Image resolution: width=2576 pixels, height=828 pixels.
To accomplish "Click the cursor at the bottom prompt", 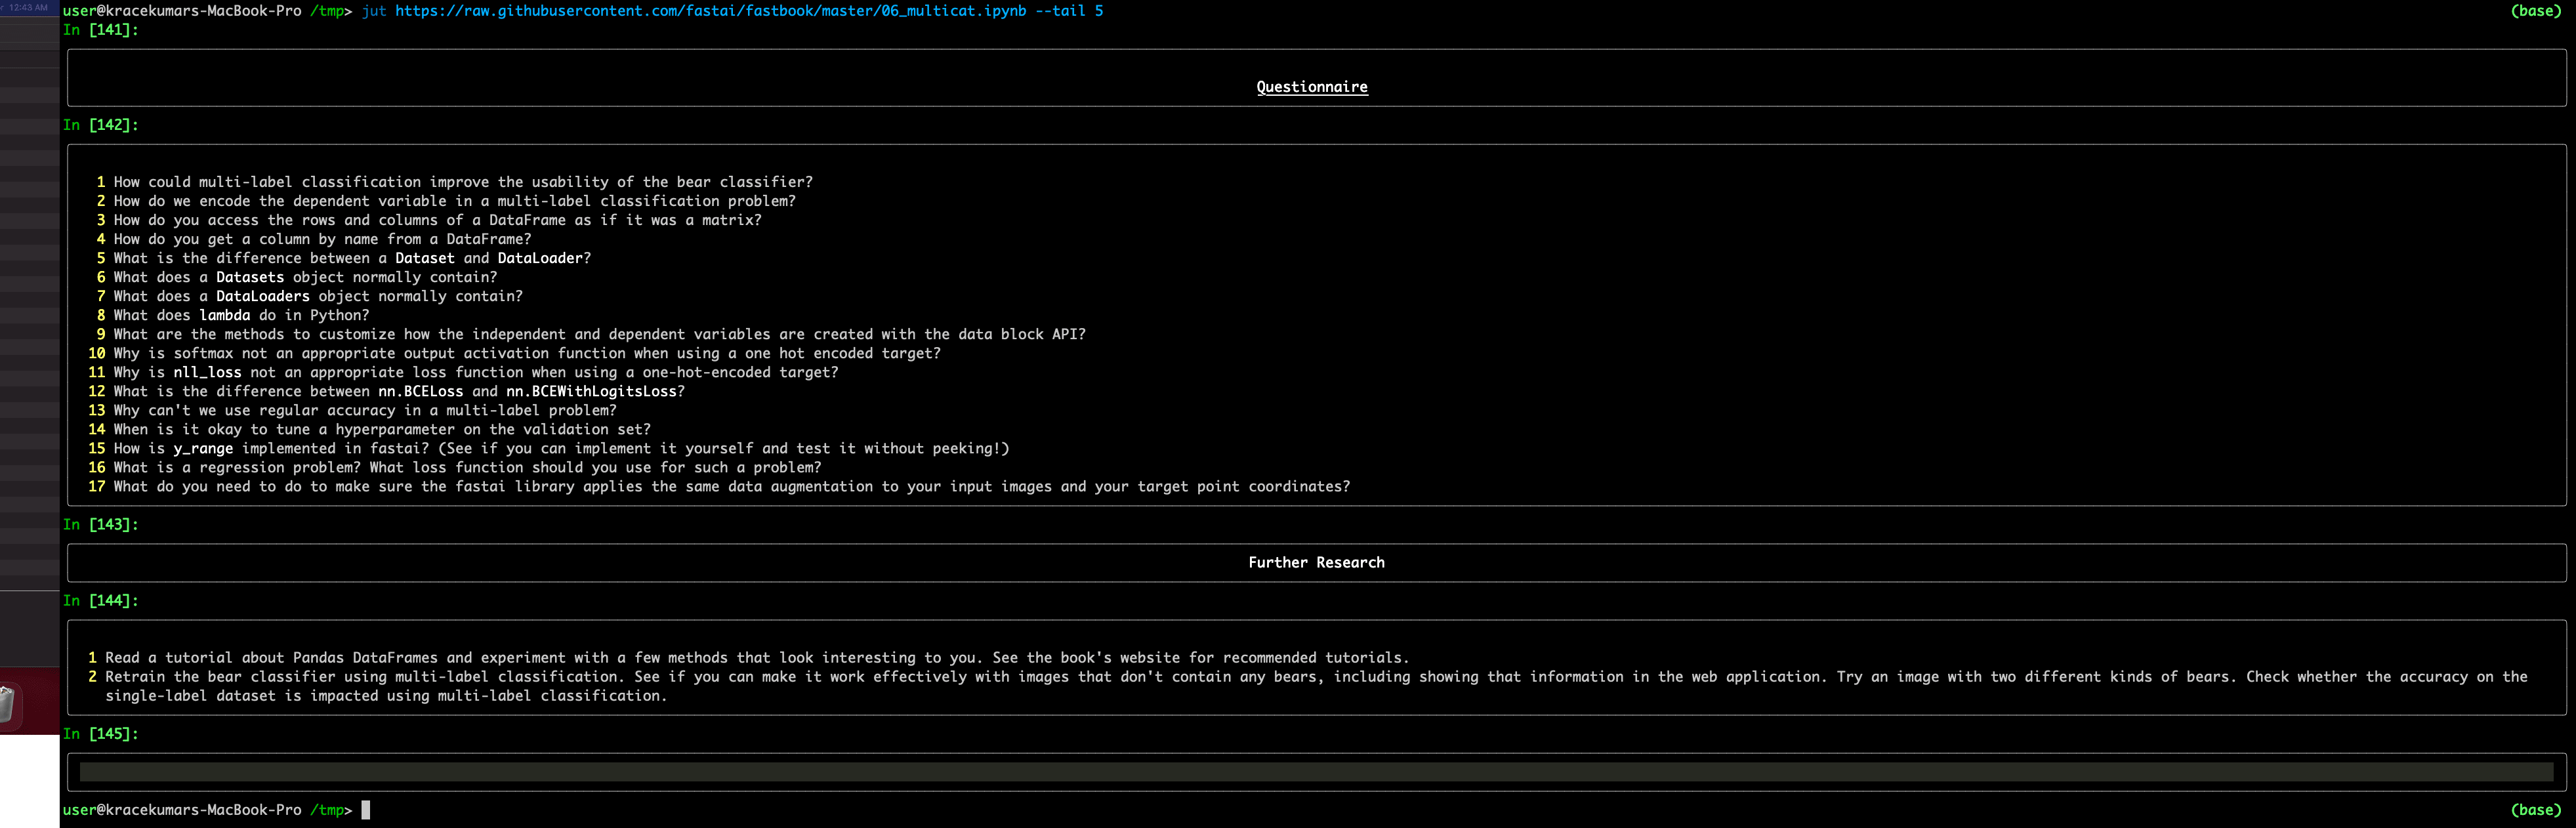I will tap(366, 810).
